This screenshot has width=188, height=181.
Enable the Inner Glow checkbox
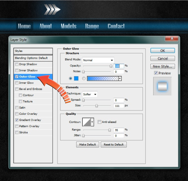pyautogui.click(x=17, y=83)
